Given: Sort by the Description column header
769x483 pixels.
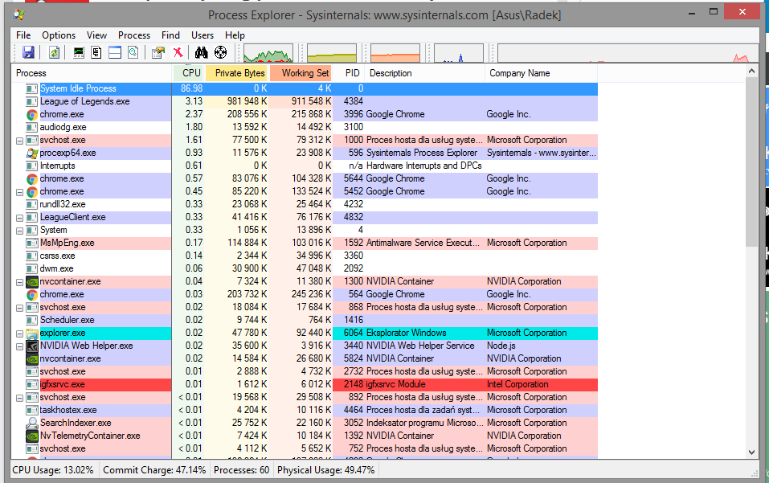Looking at the screenshot, I should 425,73.
